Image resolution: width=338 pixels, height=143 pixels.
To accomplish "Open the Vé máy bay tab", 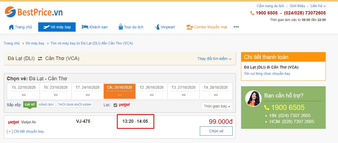I will [x=57, y=27].
